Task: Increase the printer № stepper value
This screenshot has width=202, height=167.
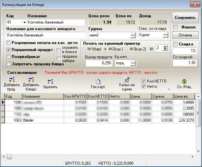Action: click(165, 47)
